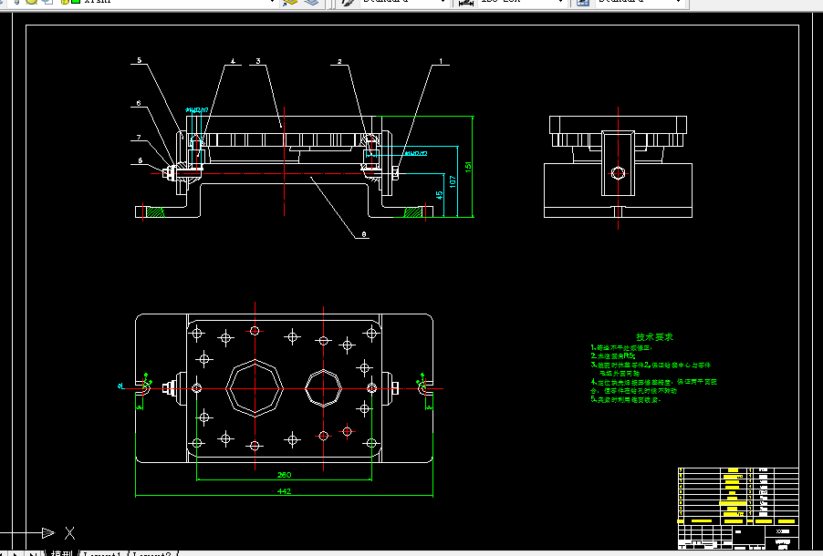Click part balloon number 4

point(233,61)
